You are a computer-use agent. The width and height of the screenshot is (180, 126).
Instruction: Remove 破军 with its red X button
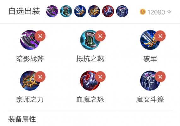(x=160, y=36)
